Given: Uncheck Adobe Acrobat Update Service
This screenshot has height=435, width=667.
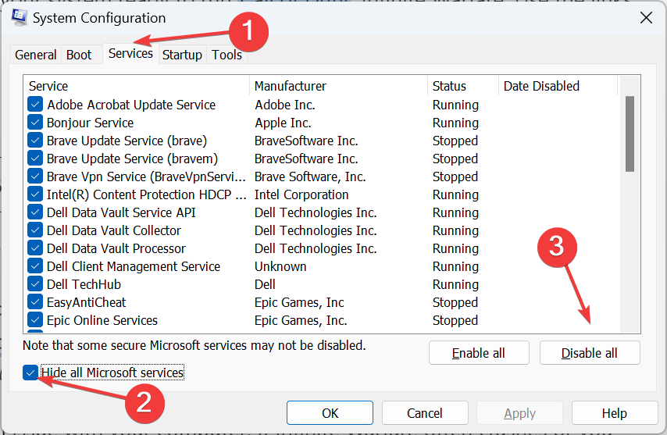Looking at the screenshot, I should 35,105.
